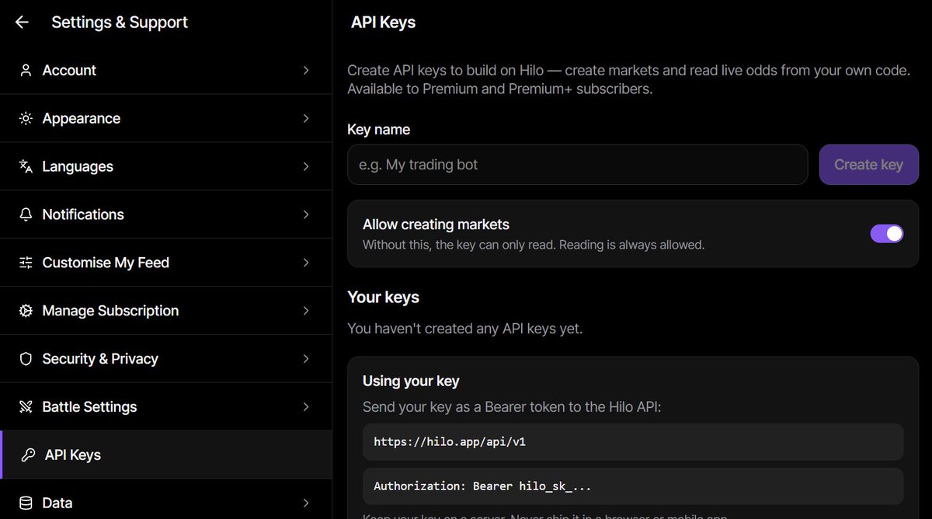Click the Security & Privacy shield icon

coord(26,359)
